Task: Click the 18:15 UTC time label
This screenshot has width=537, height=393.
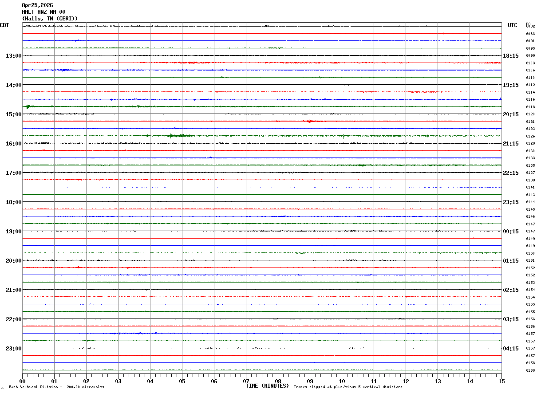Action: 511,56
